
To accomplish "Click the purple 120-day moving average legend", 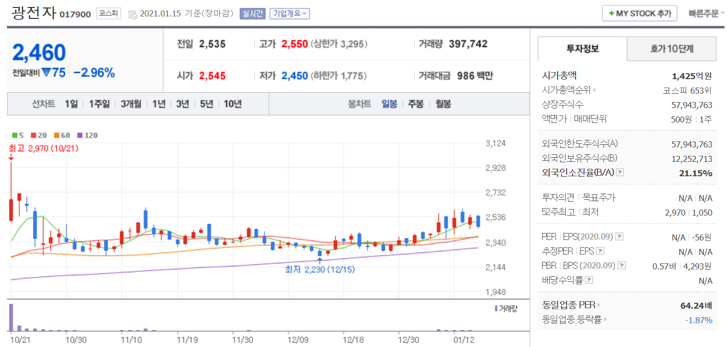I will click(87, 135).
